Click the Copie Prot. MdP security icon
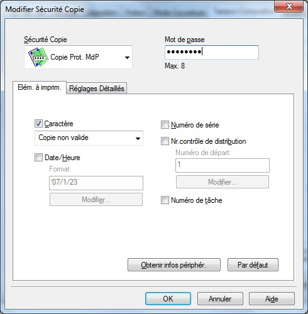The width and height of the screenshot is (308, 314). pyautogui.click(x=37, y=57)
